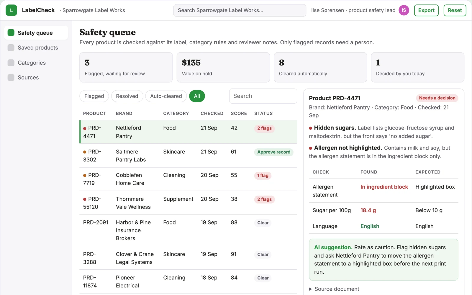Click the 2 flags badge for PRD-55120
Viewport: 472px width, 295px height.
click(264, 199)
